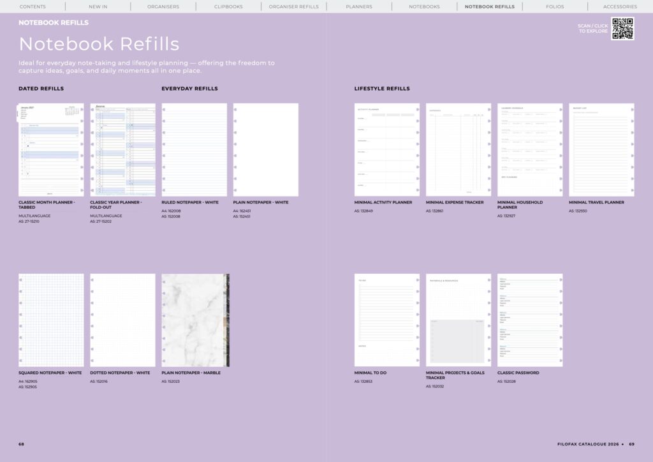Click the Ruled Notepaper White thumbnail

click(194, 150)
